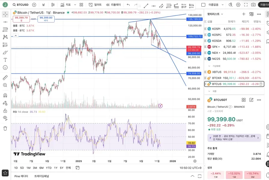Collapse the indicator legend chevron

click(16, 36)
